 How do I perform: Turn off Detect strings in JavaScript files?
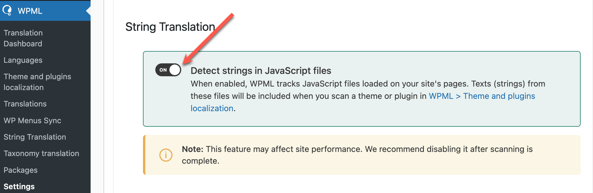point(168,70)
